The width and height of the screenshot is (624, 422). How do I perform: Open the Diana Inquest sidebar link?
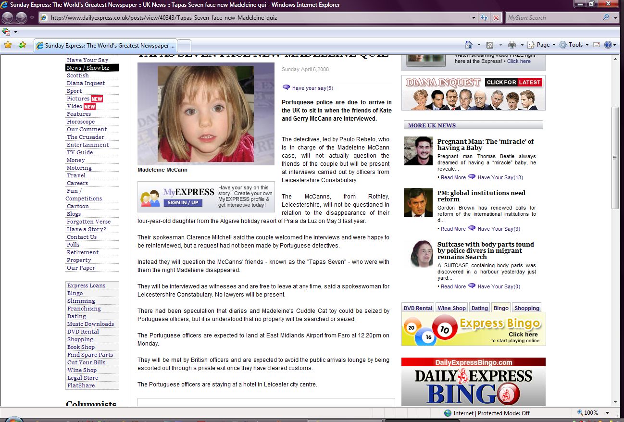[86, 83]
